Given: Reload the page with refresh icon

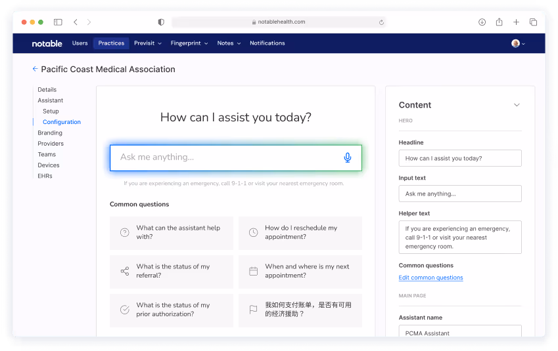Looking at the screenshot, I should click(381, 22).
